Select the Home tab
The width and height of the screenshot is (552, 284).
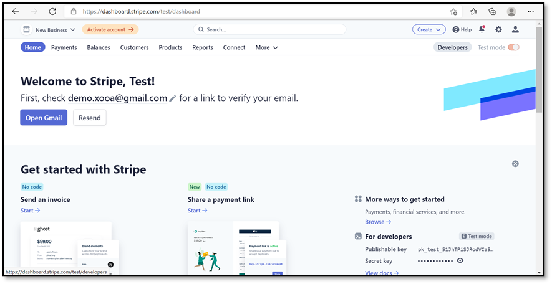coord(32,47)
